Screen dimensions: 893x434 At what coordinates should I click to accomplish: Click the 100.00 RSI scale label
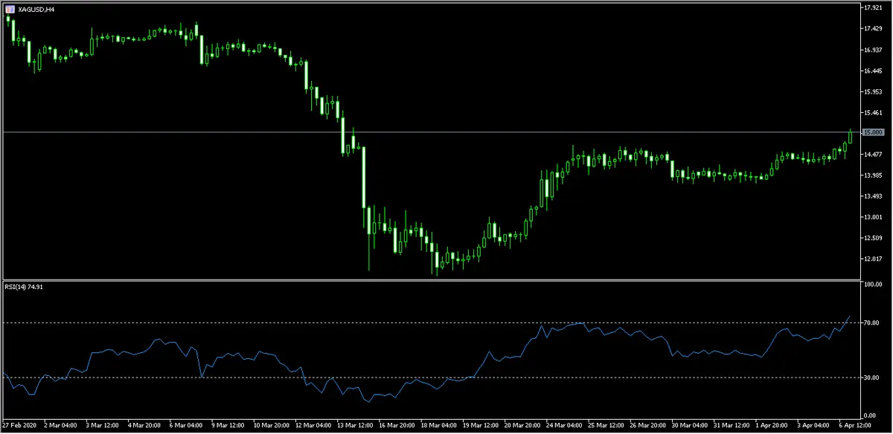click(x=871, y=285)
